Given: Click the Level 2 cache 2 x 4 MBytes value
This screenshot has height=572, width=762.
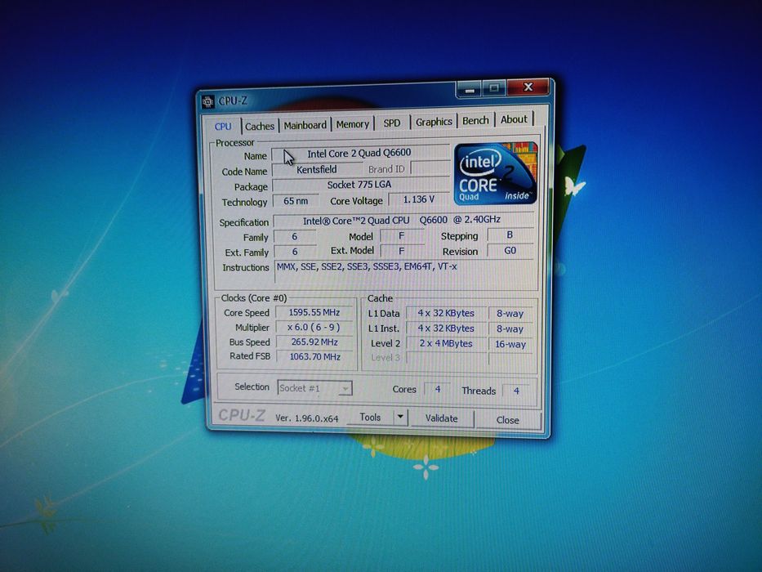Looking at the screenshot, I should pos(446,343).
